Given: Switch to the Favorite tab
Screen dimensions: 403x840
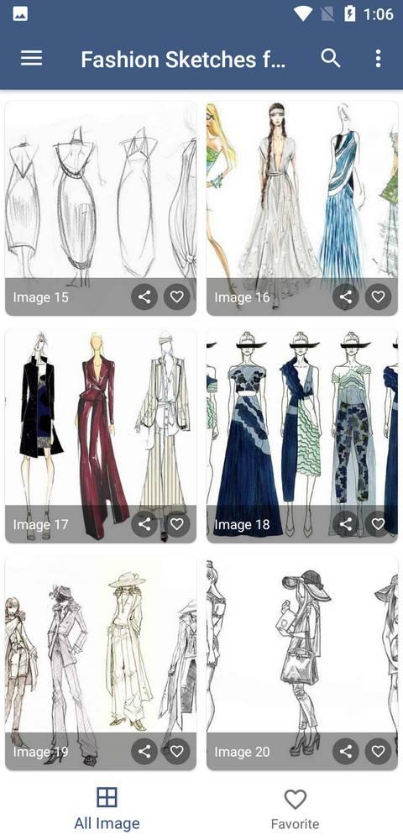Looking at the screenshot, I should 295,809.
